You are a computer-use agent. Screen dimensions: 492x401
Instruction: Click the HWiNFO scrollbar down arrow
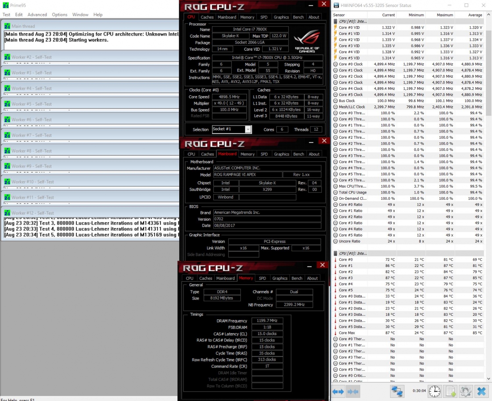489,378
